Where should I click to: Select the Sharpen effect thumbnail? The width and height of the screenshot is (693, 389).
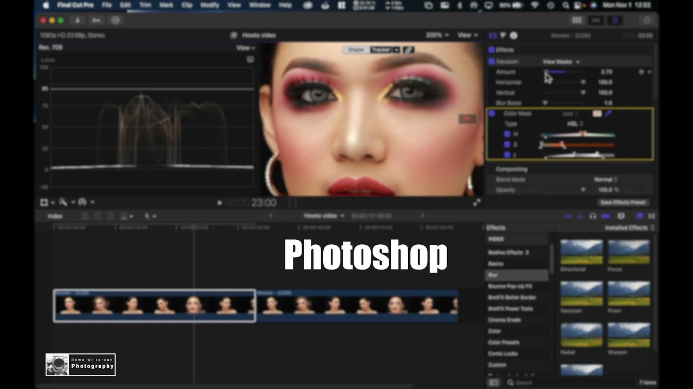tap(629, 335)
